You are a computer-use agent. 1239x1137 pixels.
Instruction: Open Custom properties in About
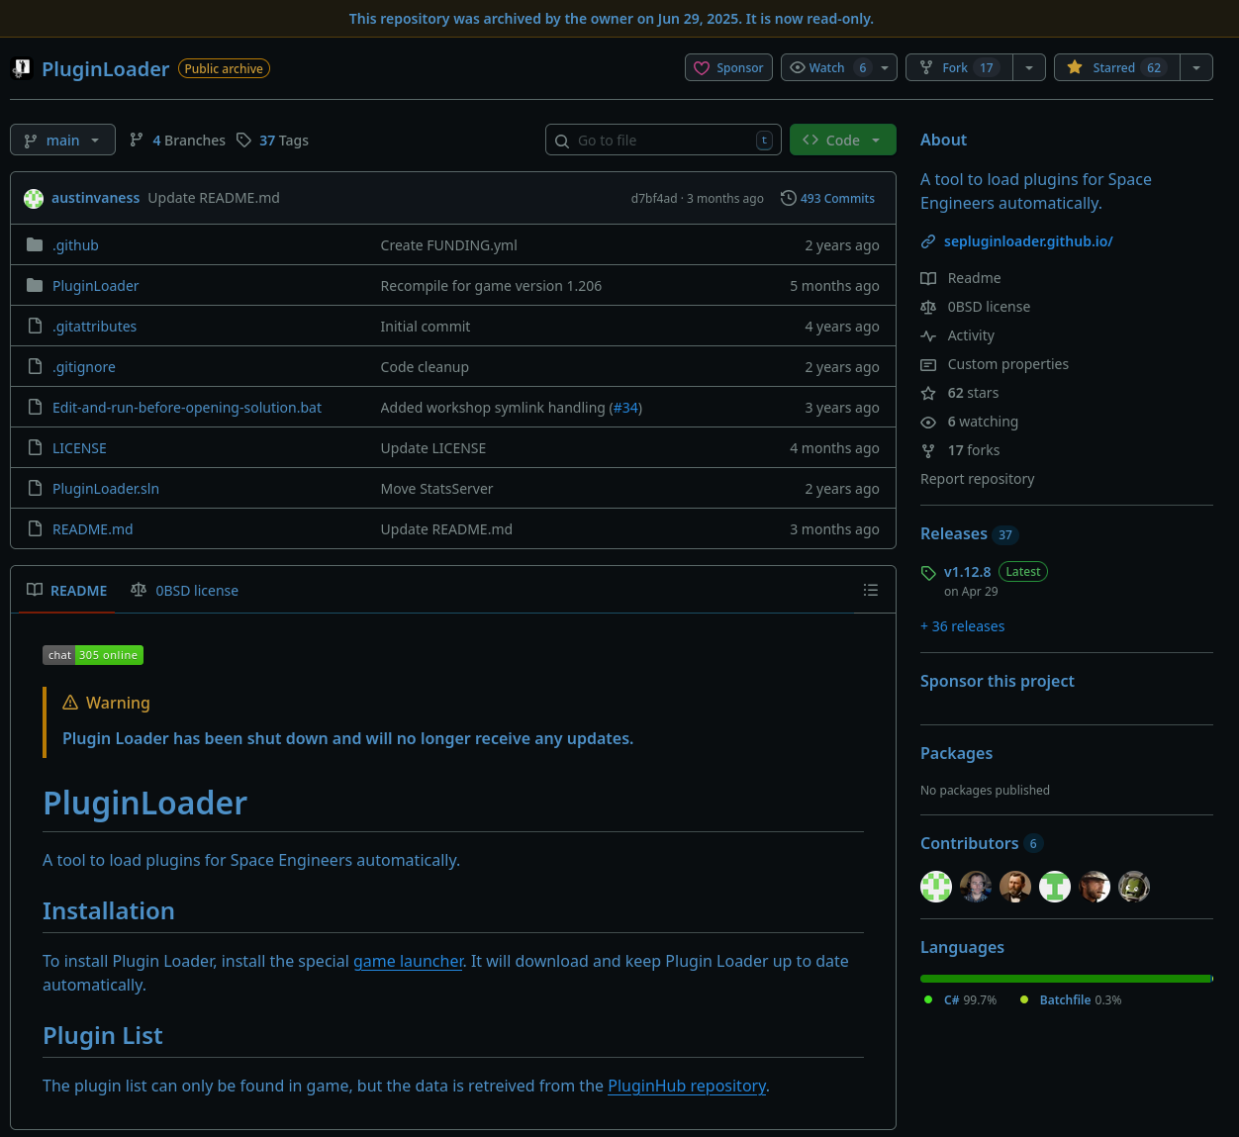click(1007, 364)
